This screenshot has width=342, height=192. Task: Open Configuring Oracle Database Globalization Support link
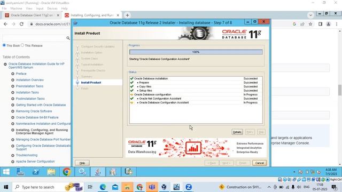43,147
